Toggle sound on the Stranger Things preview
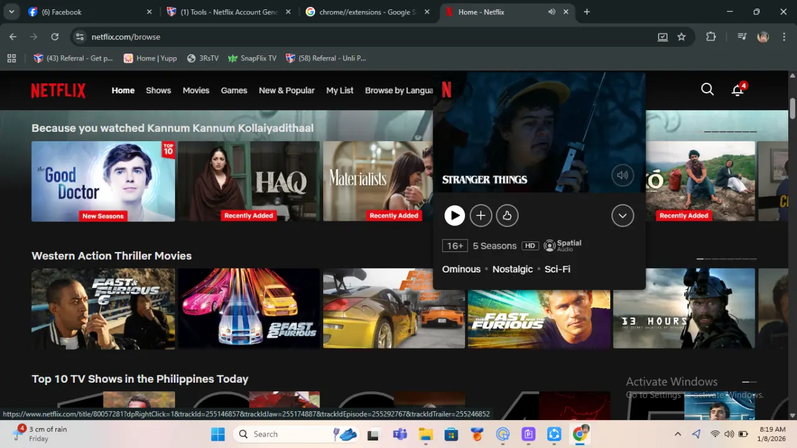This screenshot has width=797, height=448. tap(623, 175)
